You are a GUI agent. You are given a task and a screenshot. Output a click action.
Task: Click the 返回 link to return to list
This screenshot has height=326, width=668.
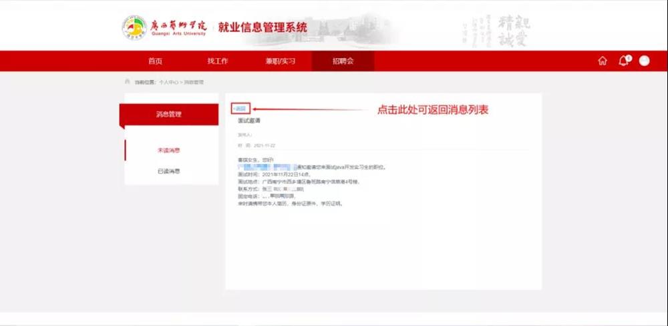(x=240, y=109)
